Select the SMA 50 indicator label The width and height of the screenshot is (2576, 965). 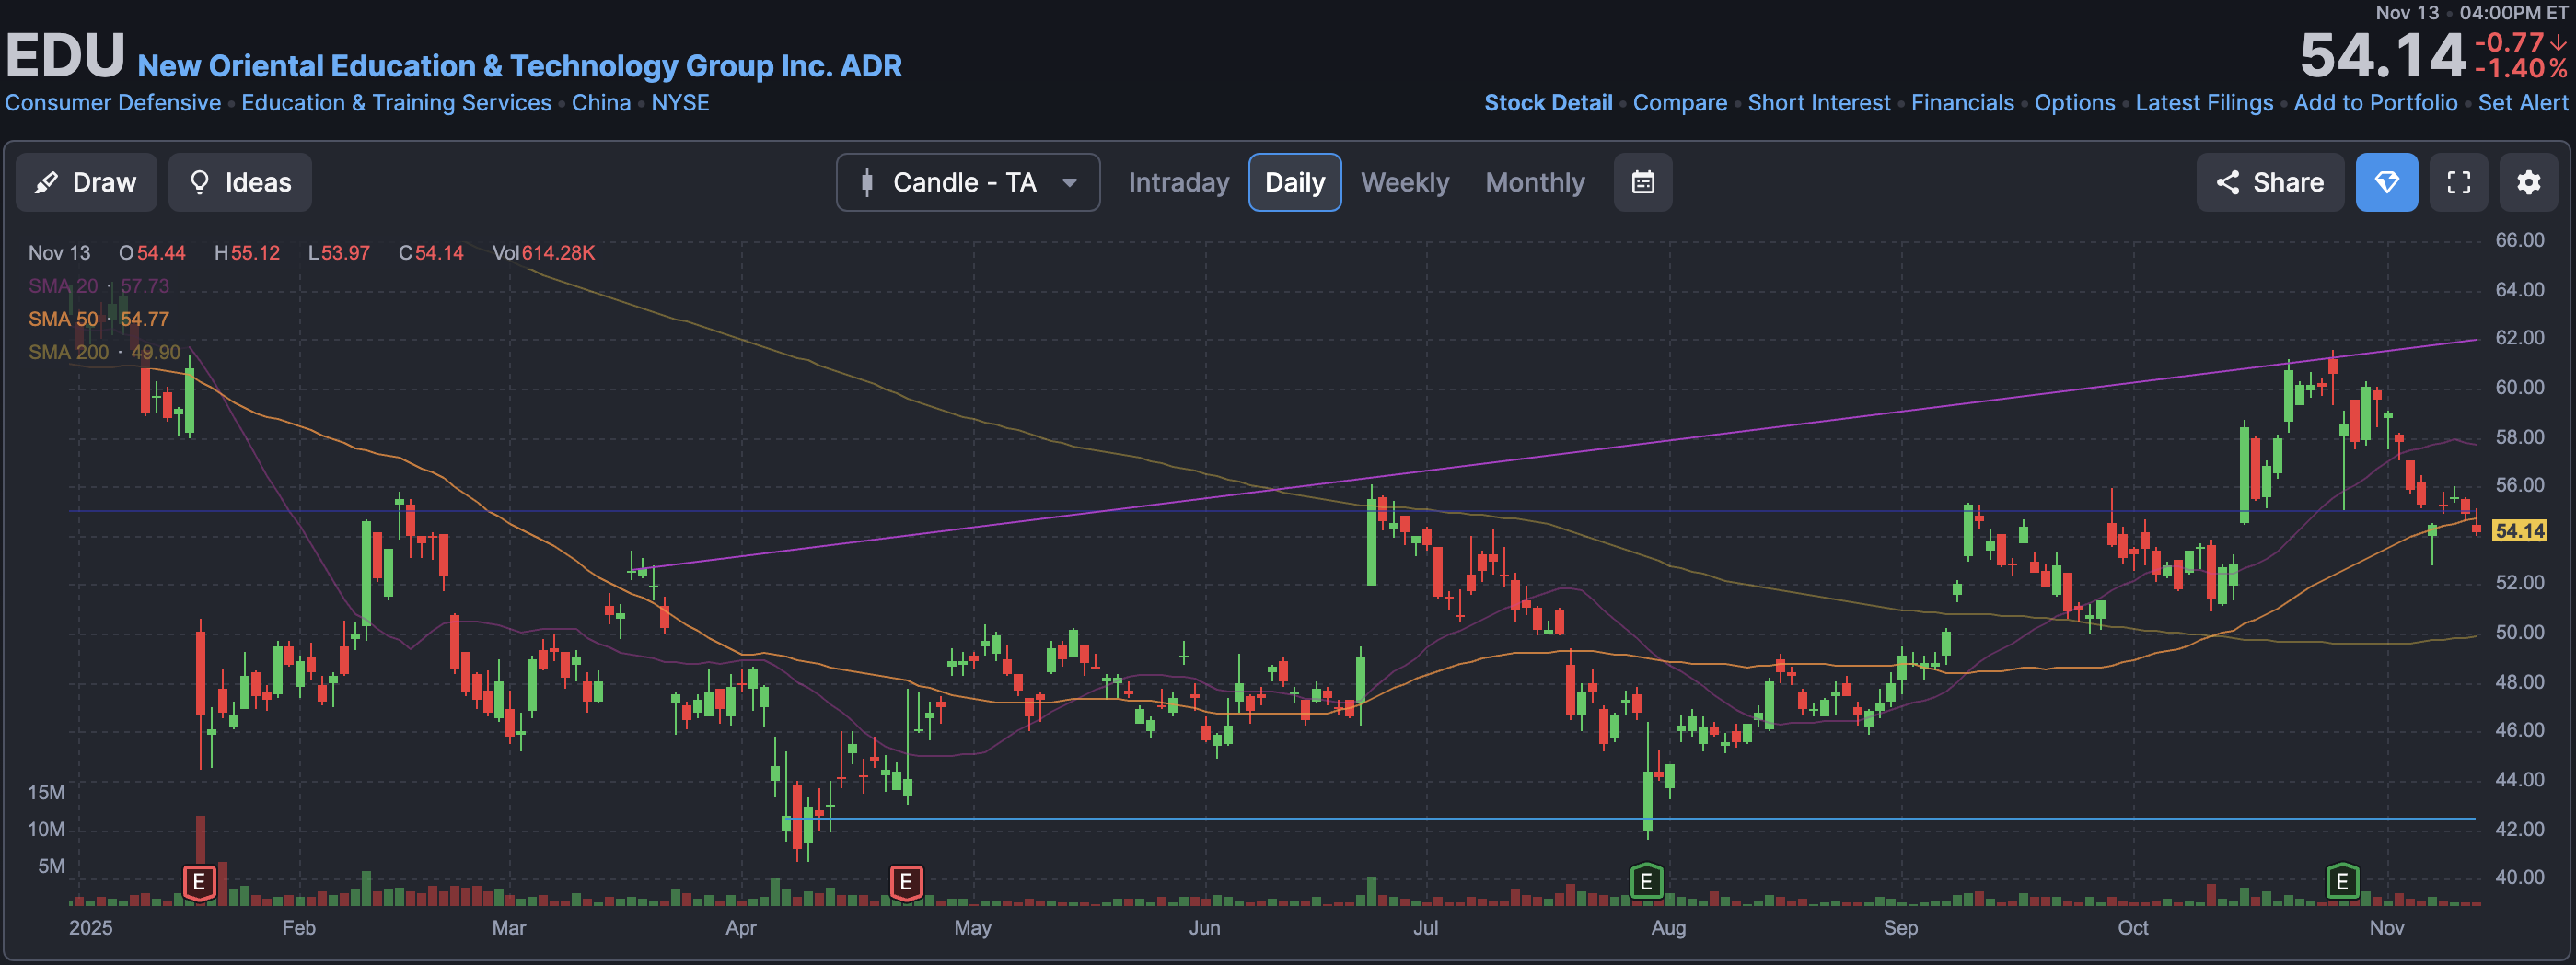(x=99, y=319)
